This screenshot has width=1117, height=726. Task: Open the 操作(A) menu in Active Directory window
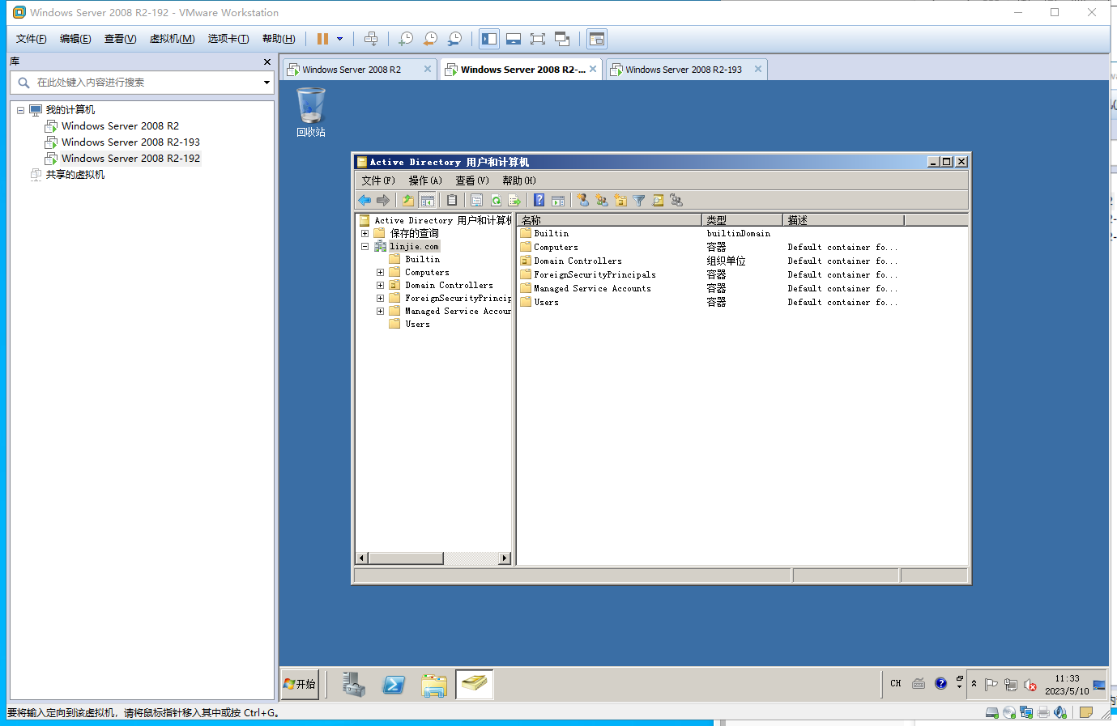(x=425, y=180)
